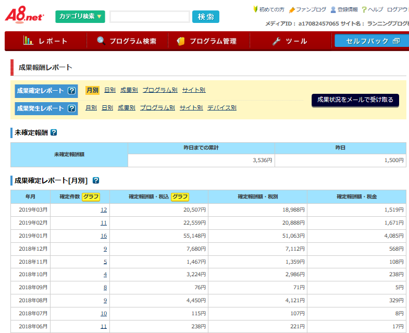Click the ログアウト link
The image size is (409, 333).
[398, 10]
